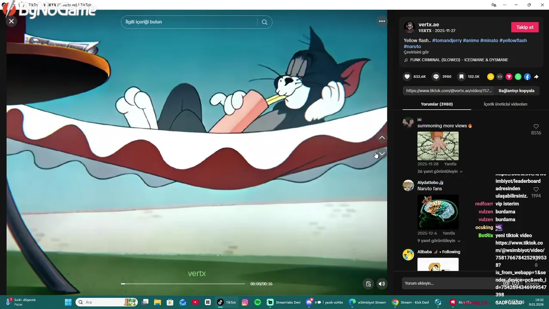Expand the 26 replies under the first comment
This screenshot has width=549, height=309.
(x=440, y=171)
